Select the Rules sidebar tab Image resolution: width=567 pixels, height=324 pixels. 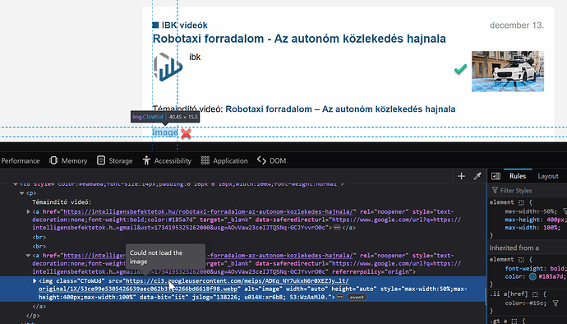click(518, 176)
